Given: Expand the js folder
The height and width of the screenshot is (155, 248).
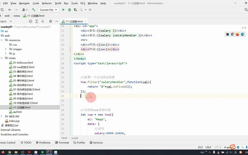Looking at the screenshot, I should tap(6, 54).
